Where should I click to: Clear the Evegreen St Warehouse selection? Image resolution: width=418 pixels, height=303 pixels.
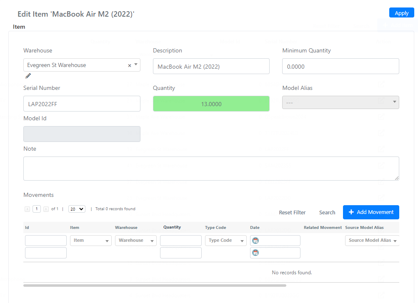130,65
